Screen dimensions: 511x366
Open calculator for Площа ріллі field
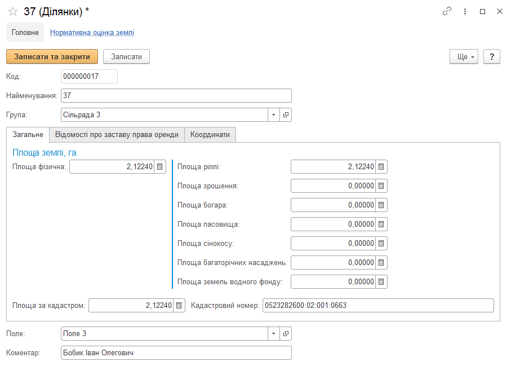(x=381, y=167)
